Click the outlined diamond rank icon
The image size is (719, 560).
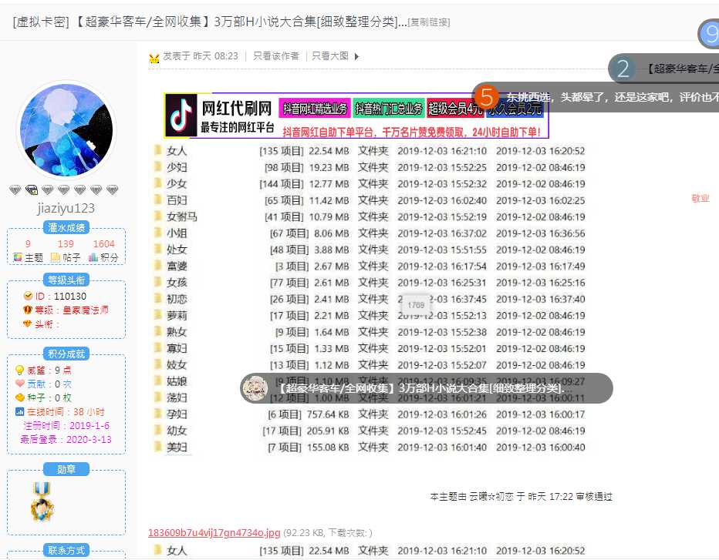click(32, 189)
